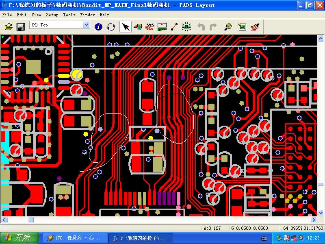Open the layer selector showing (H) Top
This screenshot has width=325, height=244.
60,25
